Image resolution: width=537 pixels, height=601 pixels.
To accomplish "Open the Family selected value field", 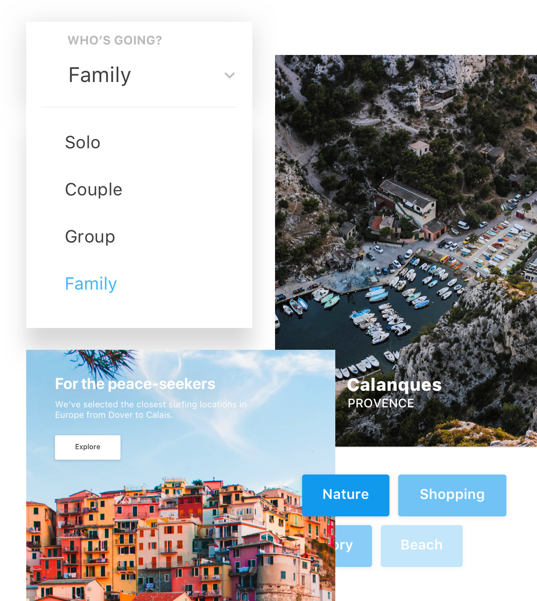I will click(139, 75).
